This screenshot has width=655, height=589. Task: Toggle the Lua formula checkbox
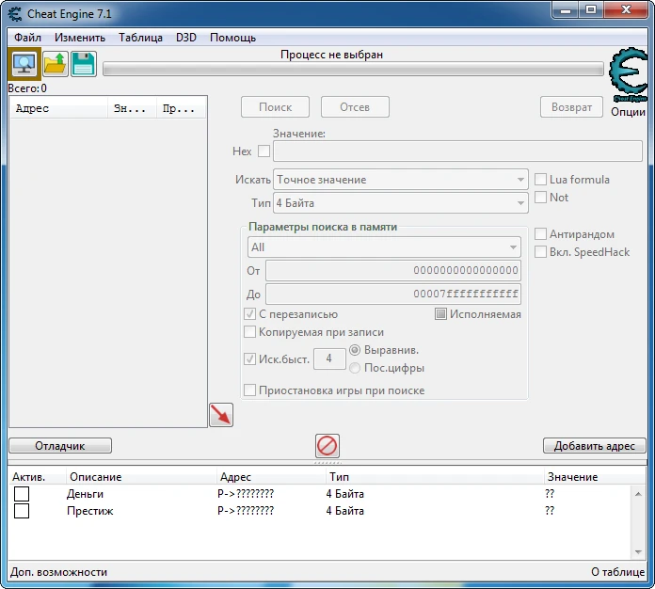coord(540,179)
